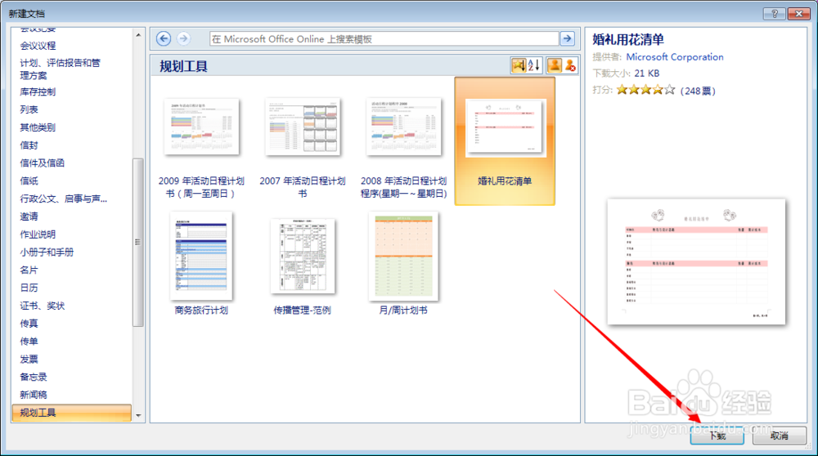Click the large 婚礼用花清单 preview image
The height and width of the screenshot is (456, 818).
click(x=696, y=262)
